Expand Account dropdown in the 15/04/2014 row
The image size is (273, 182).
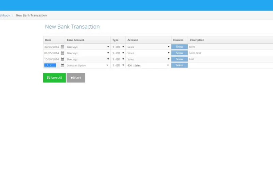(x=148, y=59)
